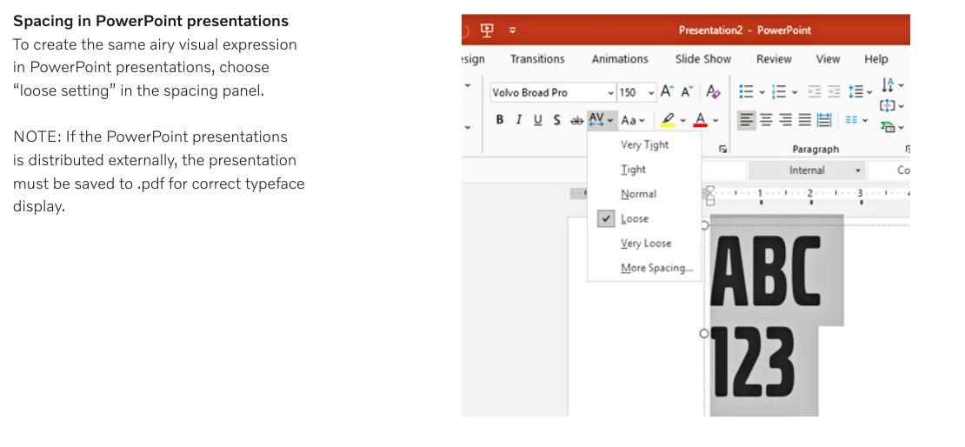This screenshot has width=965, height=447.
Task: Start the slide show from the beginning
Action: click(x=487, y=30)
